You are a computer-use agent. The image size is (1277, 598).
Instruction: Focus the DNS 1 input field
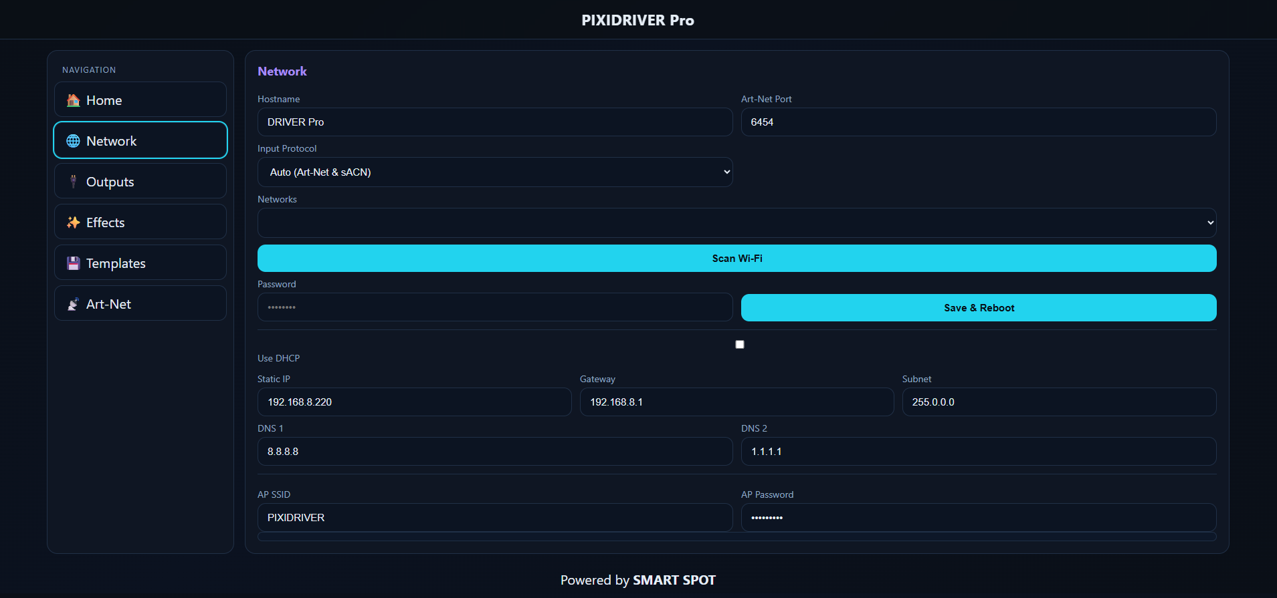494,452
